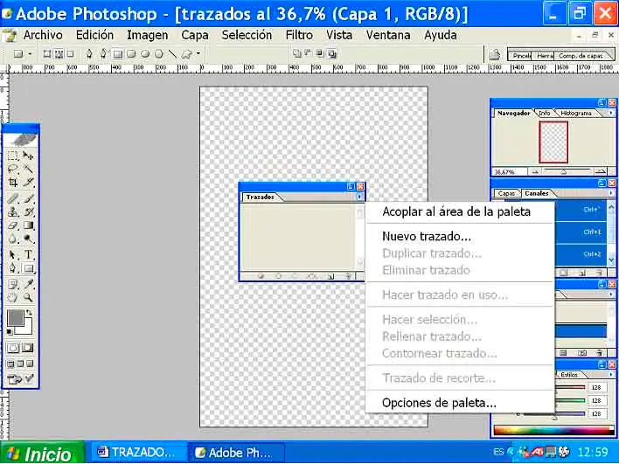This screenshot has height=464, width=619.
Task: Open the Canales palette menu arrow
Action: 611,193
